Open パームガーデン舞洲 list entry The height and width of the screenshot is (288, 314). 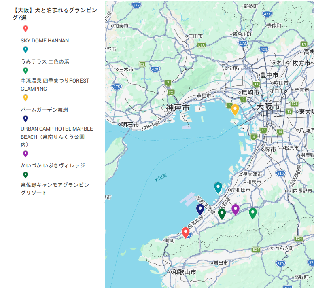coord(44,110)
